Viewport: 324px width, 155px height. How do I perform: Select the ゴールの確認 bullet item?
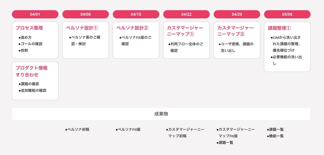pyautogui.click(x=31, y=44)
